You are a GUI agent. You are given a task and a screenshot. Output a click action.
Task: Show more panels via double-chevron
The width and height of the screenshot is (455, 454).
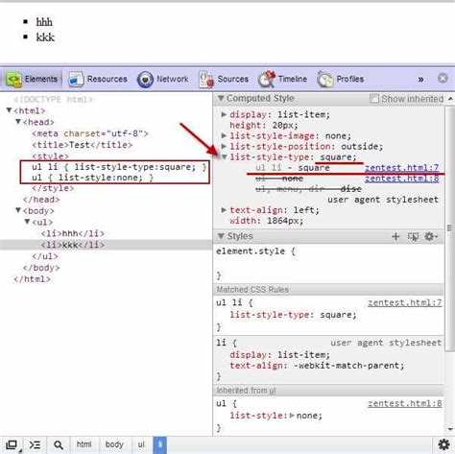pyautogui.click(x=420, y=80)
